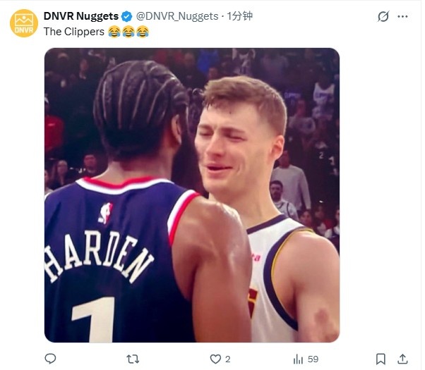Expand the three-dot more options menu
Viewport: 425px width, 370px height.
coord(402,16)
